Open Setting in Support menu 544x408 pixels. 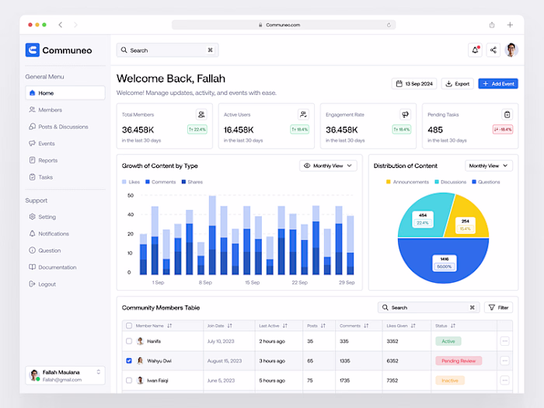[x=65, y=217]
